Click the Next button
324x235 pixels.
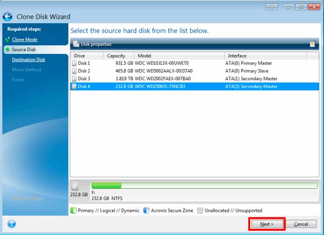click(267, 224)
